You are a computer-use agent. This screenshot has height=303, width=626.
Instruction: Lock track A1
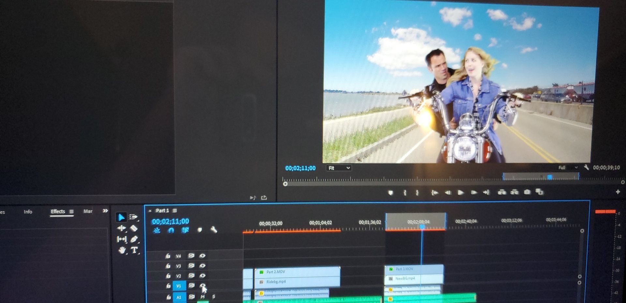pos(168,297)
